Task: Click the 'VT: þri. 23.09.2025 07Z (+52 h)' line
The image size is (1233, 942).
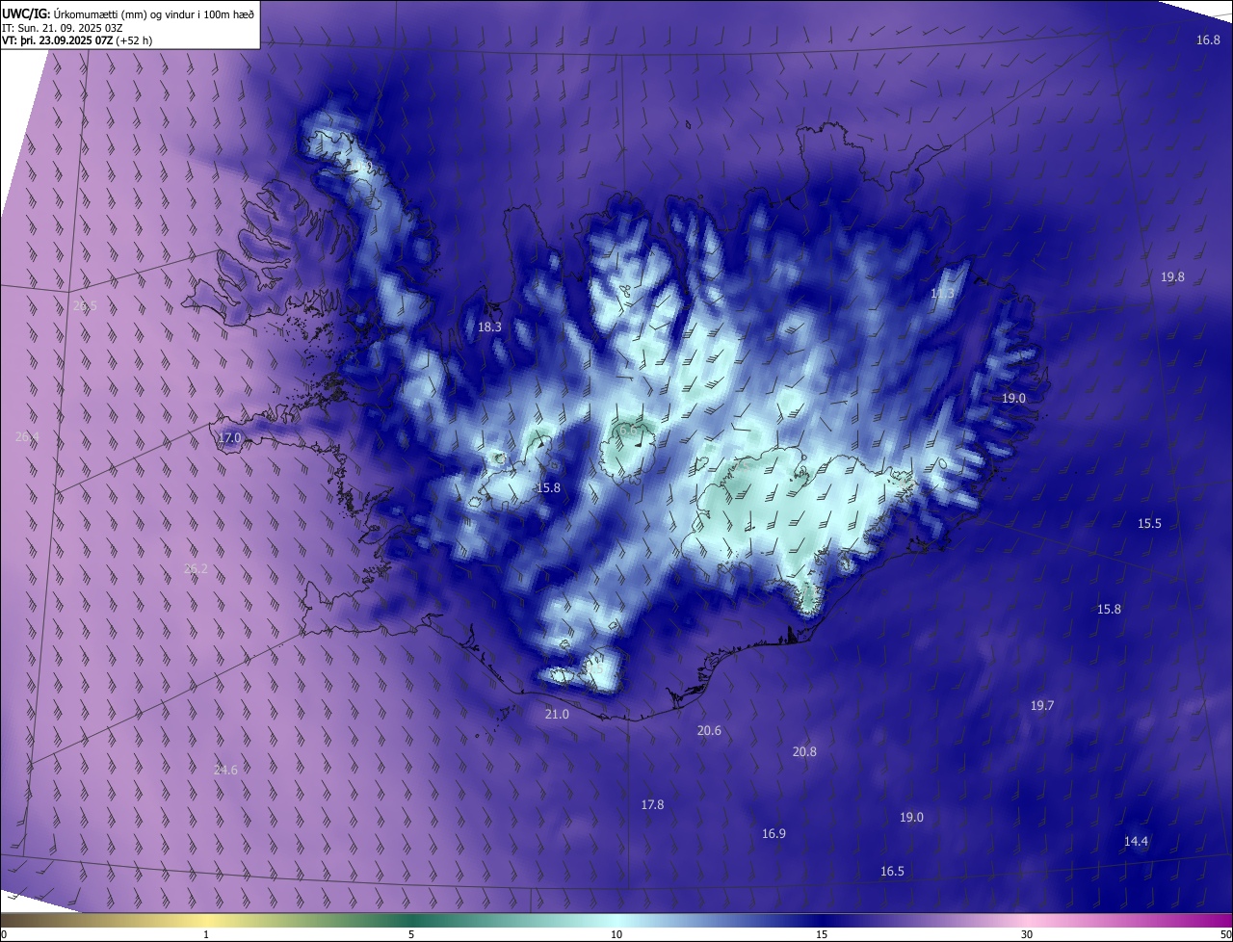Action: click(77, 40)
